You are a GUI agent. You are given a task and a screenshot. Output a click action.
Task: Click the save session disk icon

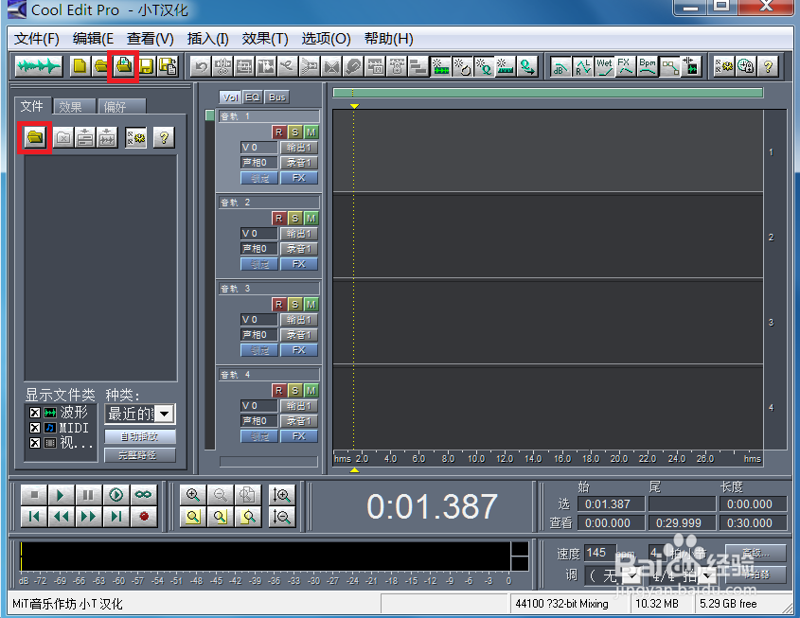[x=146, y=66]
